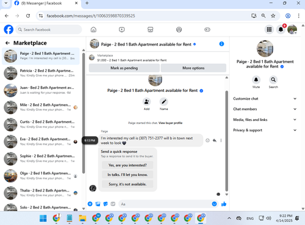
Task: Mute this chat with bell icon
Action: [x=256, y=80]
